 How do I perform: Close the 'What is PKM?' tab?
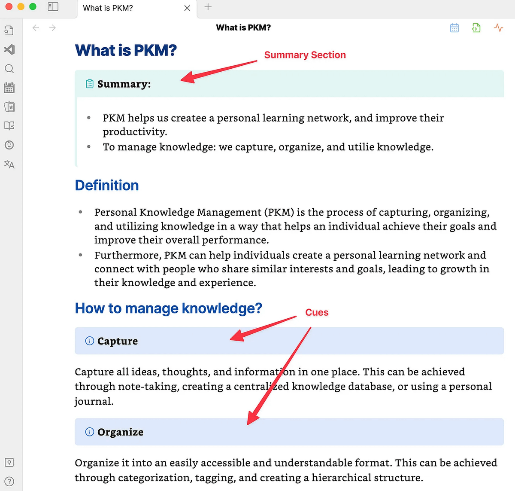click(x=187, y=8)
